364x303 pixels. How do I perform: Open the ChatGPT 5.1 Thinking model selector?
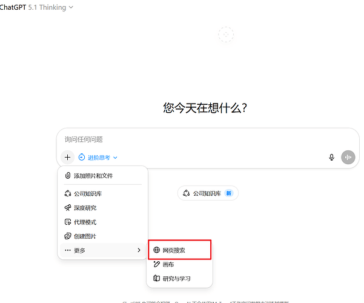(x=36, y=7)
